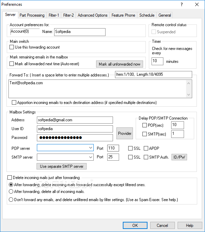Click the account Name field

(80, 32)
